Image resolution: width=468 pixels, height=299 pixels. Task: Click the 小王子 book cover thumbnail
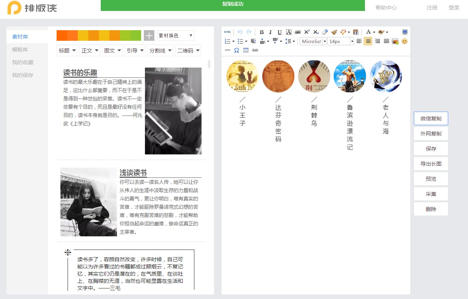tap(242, 76)
